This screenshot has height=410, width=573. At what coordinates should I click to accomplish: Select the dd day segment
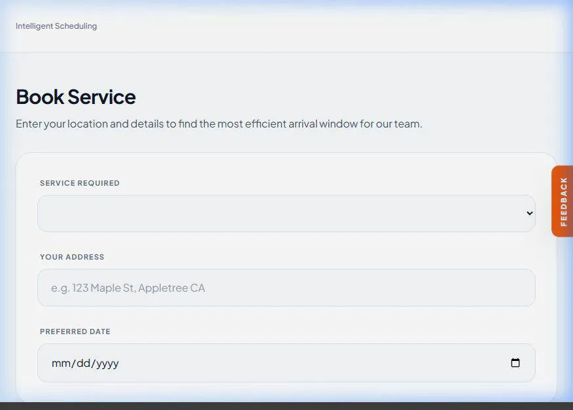click(x=83, y=364)
